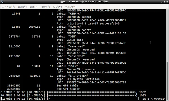Image resolution: width=169 pixels, height=101 pixels.
Task: Click the Sec GPT table text
Action: (x=67, y=86)
